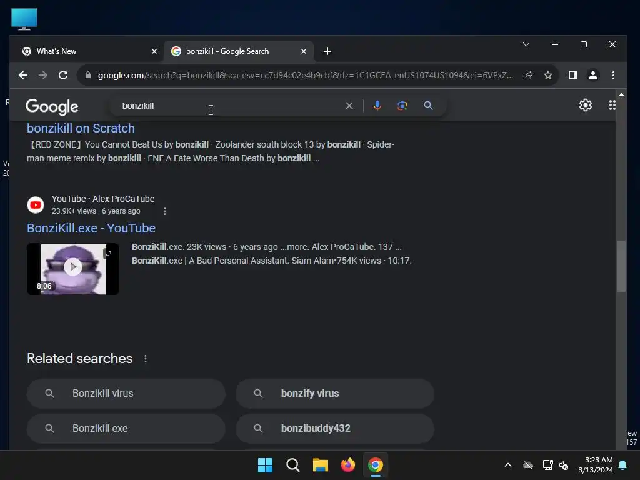This screenshot has width=640, height=480.
Task: Click the Google logo
Action: [x=52, y=106]
